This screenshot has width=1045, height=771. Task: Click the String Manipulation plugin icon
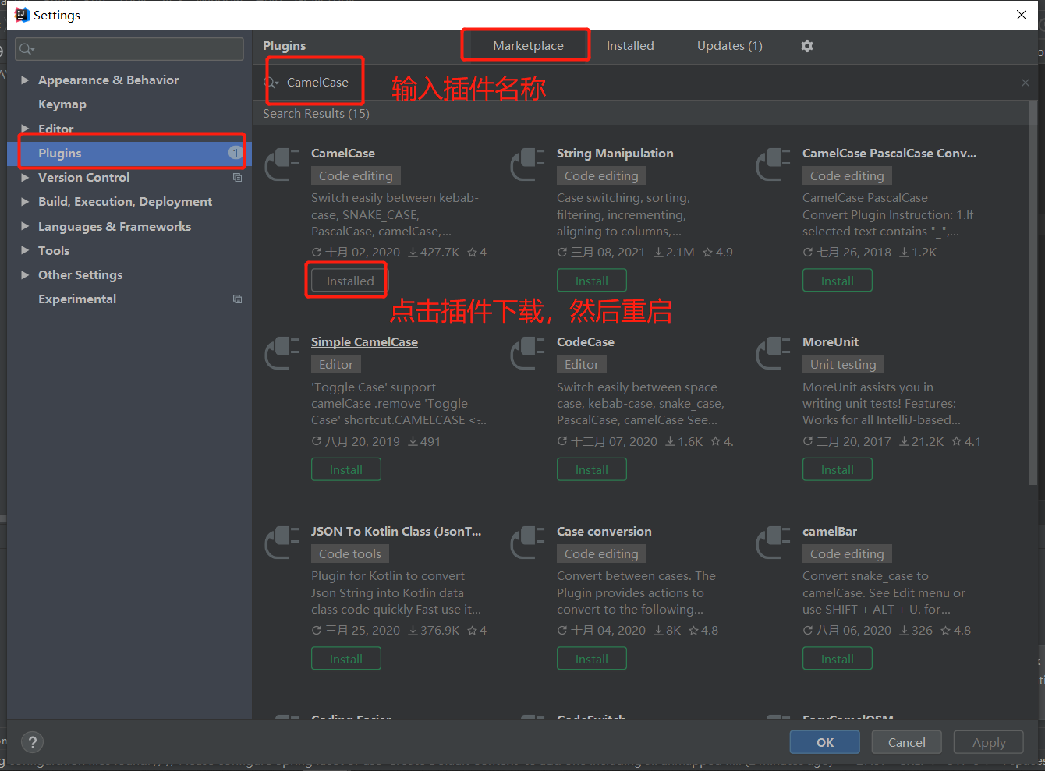(x=528, y=164)
